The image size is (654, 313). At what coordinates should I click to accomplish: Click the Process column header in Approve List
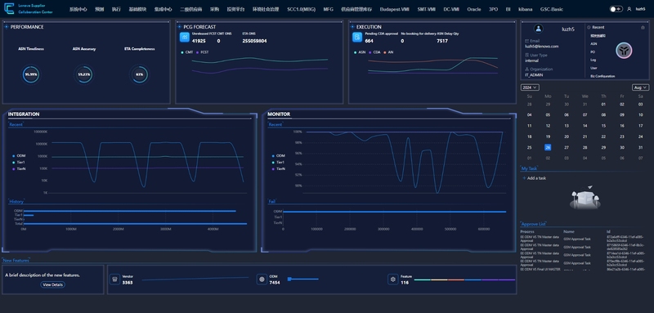527,231
